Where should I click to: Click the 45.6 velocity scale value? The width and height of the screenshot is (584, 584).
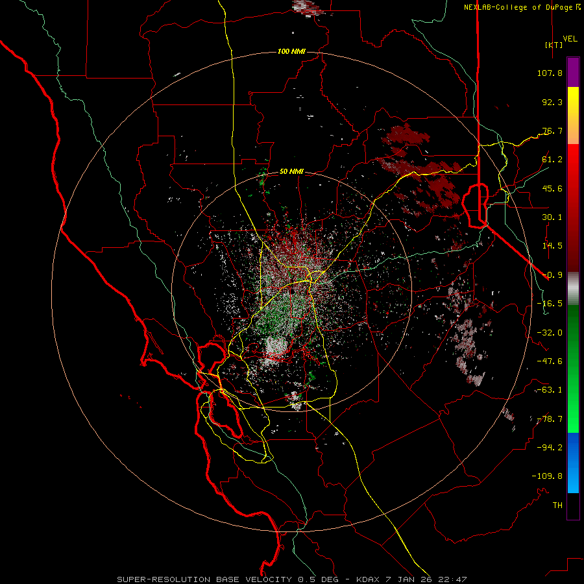(552, 188)
